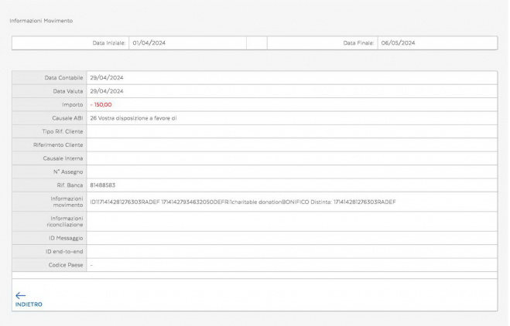Click the Data Iniziale value 01/04/2024

149,42
